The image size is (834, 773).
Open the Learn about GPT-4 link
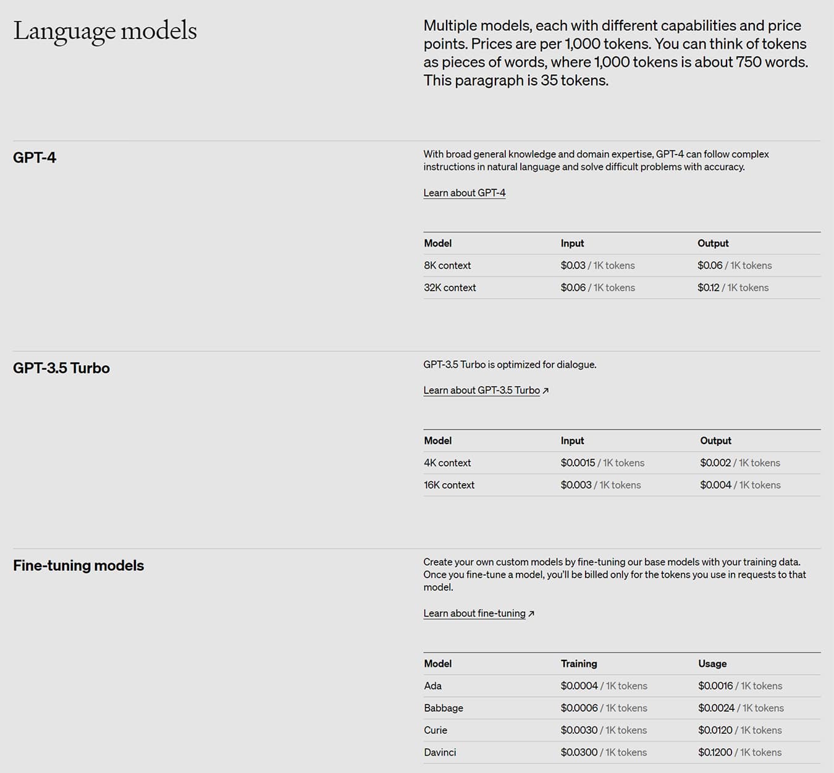point(464,193)
